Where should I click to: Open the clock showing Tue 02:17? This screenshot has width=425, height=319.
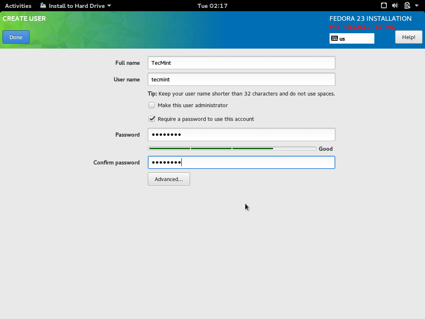point(212,6)
